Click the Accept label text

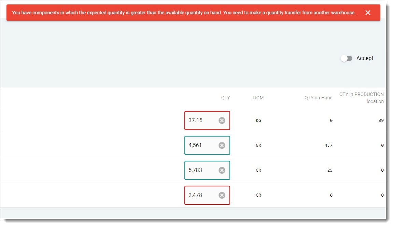coord(365,58)
